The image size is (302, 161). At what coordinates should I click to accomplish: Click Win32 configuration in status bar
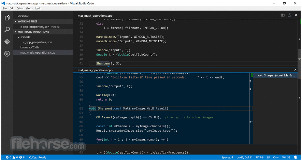pyautogui.click(x=286, y=157)
